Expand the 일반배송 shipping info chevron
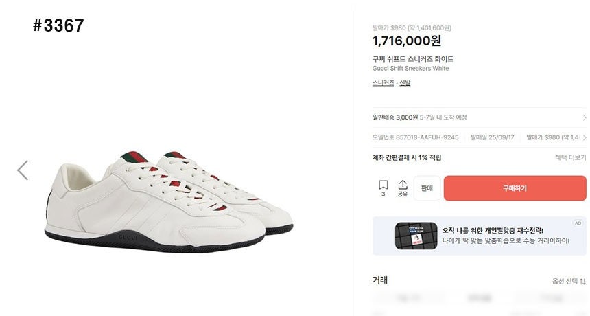The width and height of the screenshot is (590, 316). 585,117
